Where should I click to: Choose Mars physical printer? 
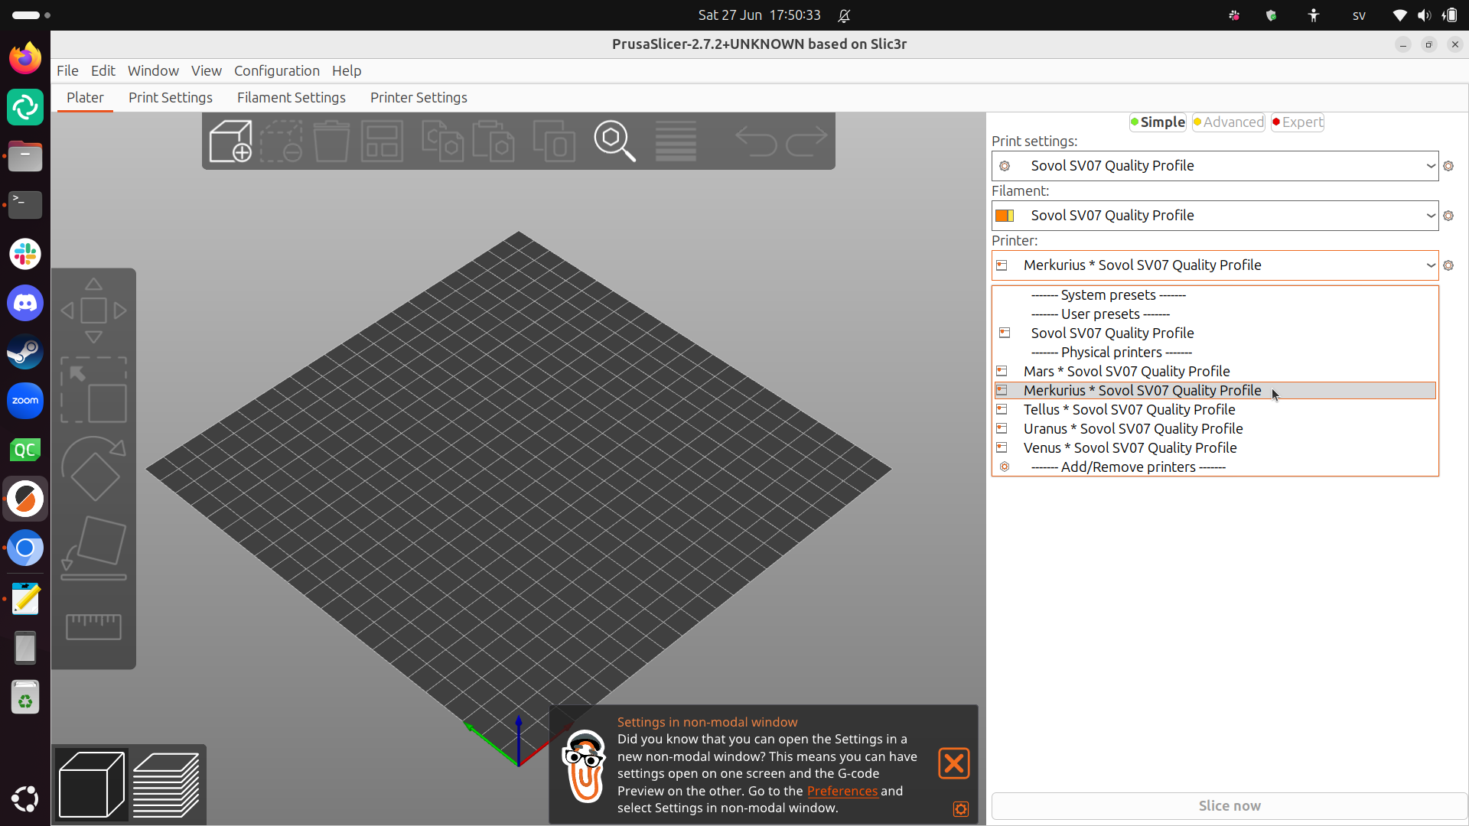1215,372
